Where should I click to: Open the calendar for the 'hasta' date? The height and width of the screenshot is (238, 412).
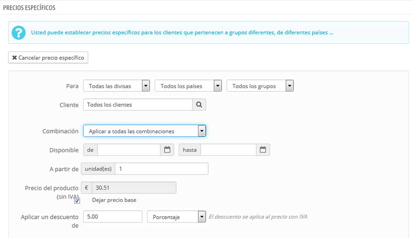coord(263,150)
